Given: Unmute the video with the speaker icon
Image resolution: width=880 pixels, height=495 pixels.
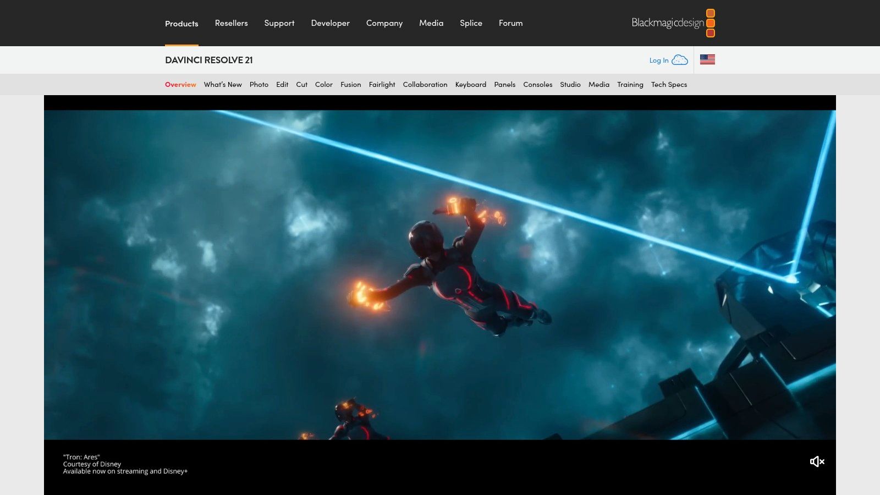Looking at the screenshot, I should (x=817, y=461).
